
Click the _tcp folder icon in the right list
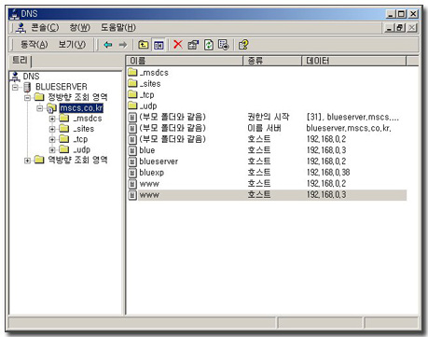132,94
